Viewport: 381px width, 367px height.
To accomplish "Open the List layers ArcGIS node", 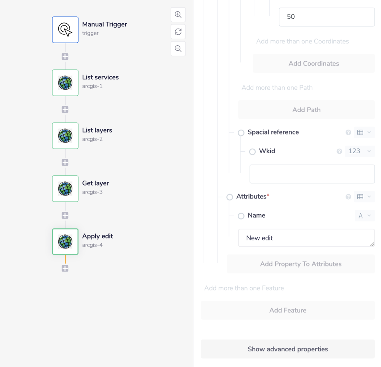I will tap(65, 136).
